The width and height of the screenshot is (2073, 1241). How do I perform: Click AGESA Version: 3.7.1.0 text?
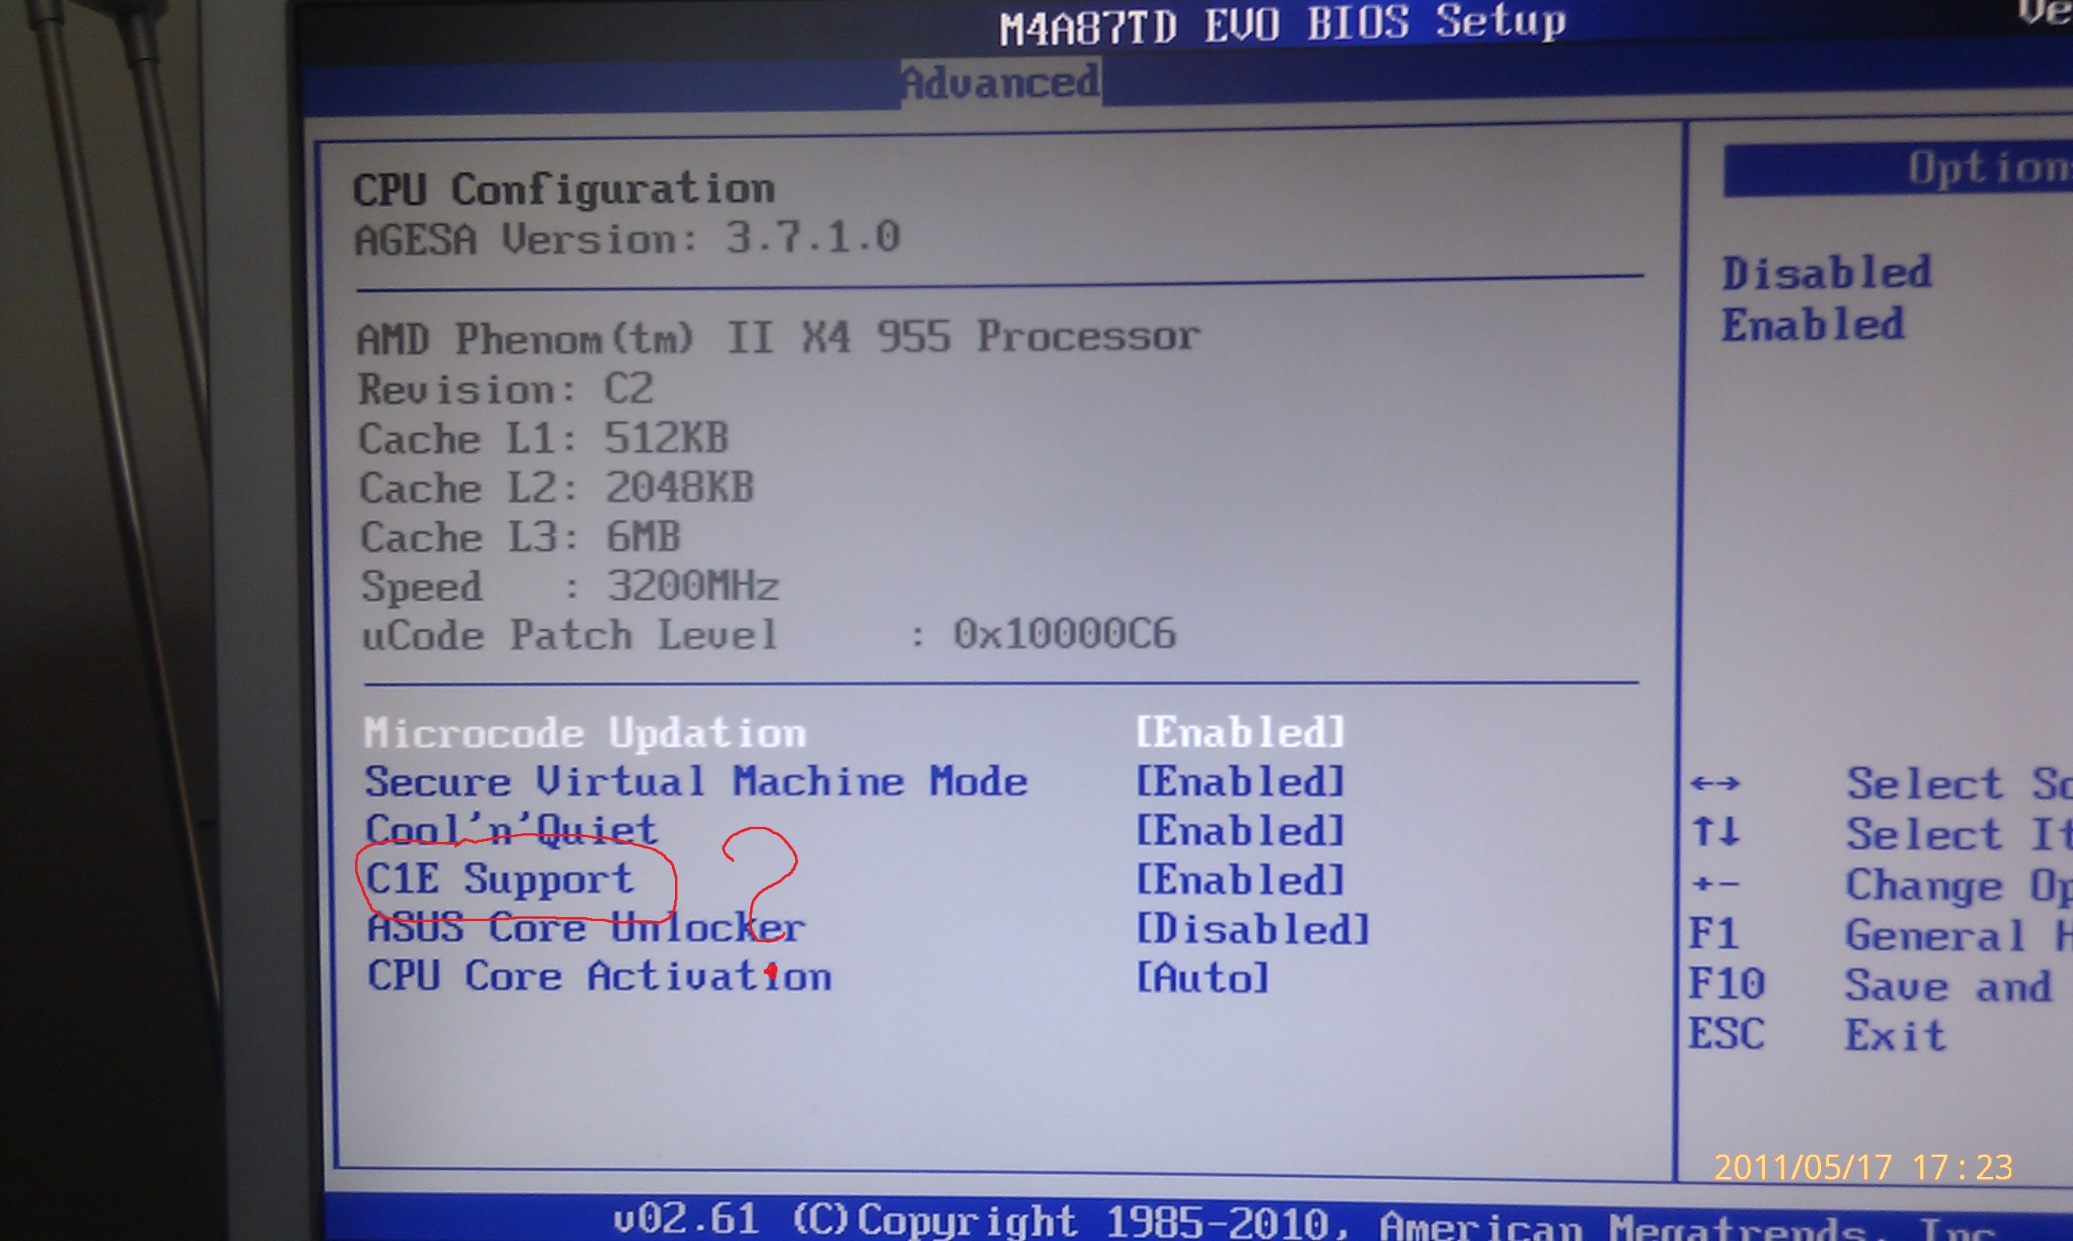tap(627, 238)
